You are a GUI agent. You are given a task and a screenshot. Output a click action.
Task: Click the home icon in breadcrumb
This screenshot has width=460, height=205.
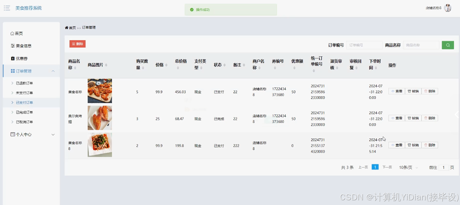67,28
